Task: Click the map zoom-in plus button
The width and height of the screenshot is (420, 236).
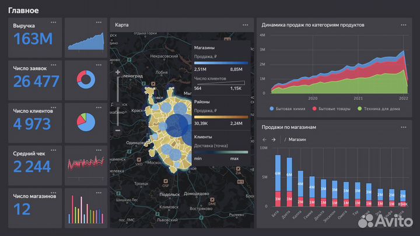Action: [x=118, y=73]
